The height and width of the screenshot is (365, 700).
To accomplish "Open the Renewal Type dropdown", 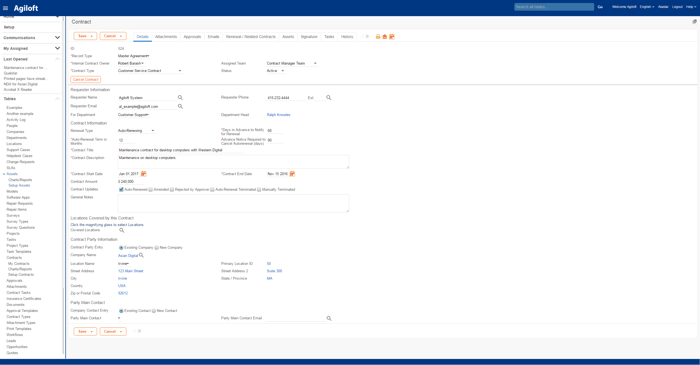I will [x=136, y=131].
